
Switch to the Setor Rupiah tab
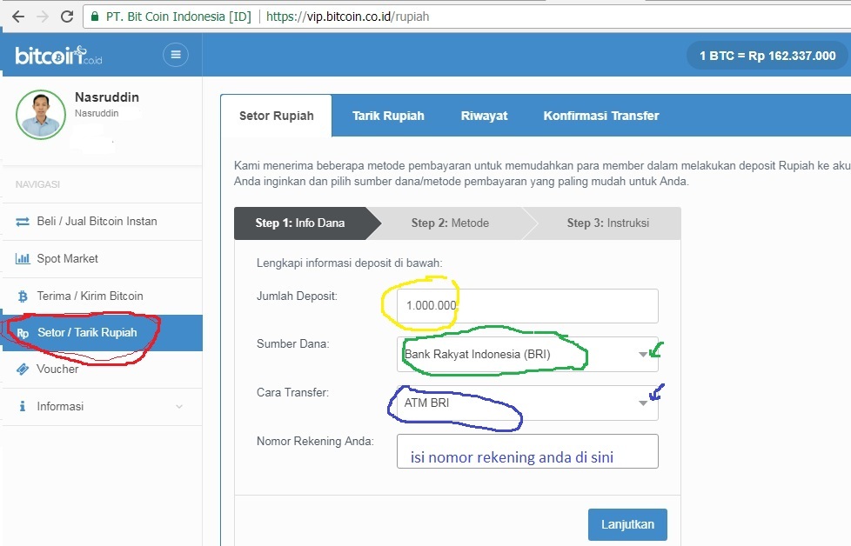(276, 116)
